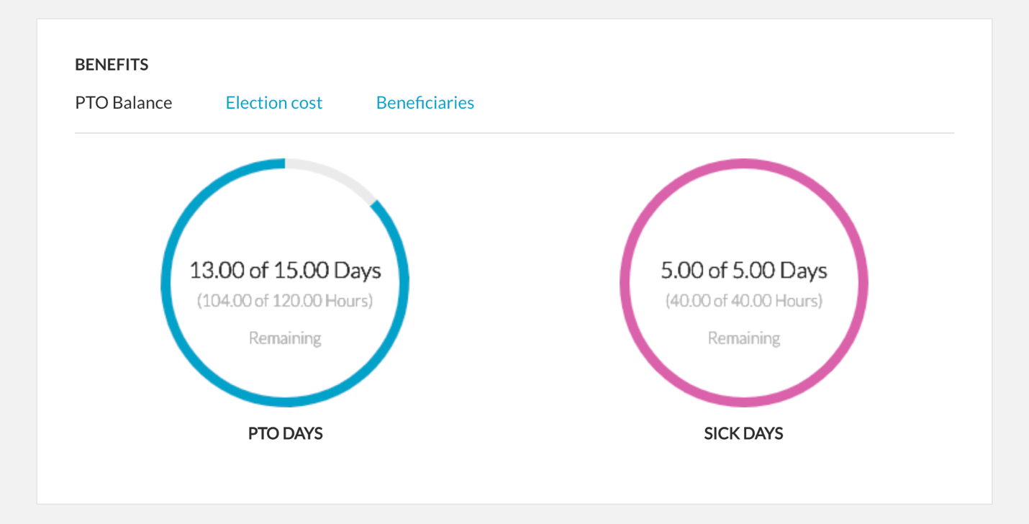
Task: Click the BENEFITS section heading
Action: point(112,65)
